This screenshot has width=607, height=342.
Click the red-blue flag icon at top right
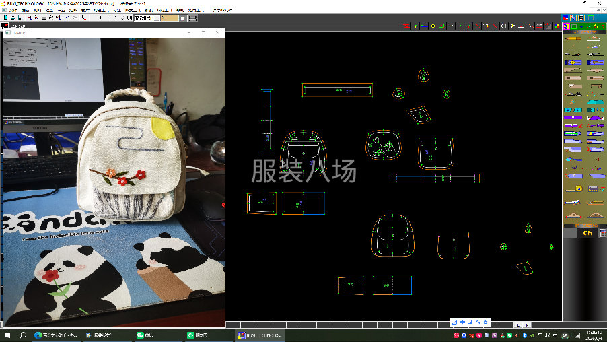tap(565, 18)
